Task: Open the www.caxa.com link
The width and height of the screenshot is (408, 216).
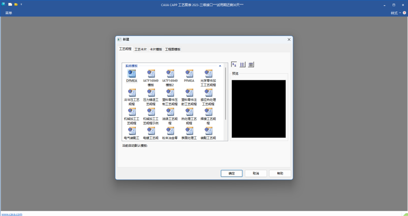Action: click(x=12, y=214)
